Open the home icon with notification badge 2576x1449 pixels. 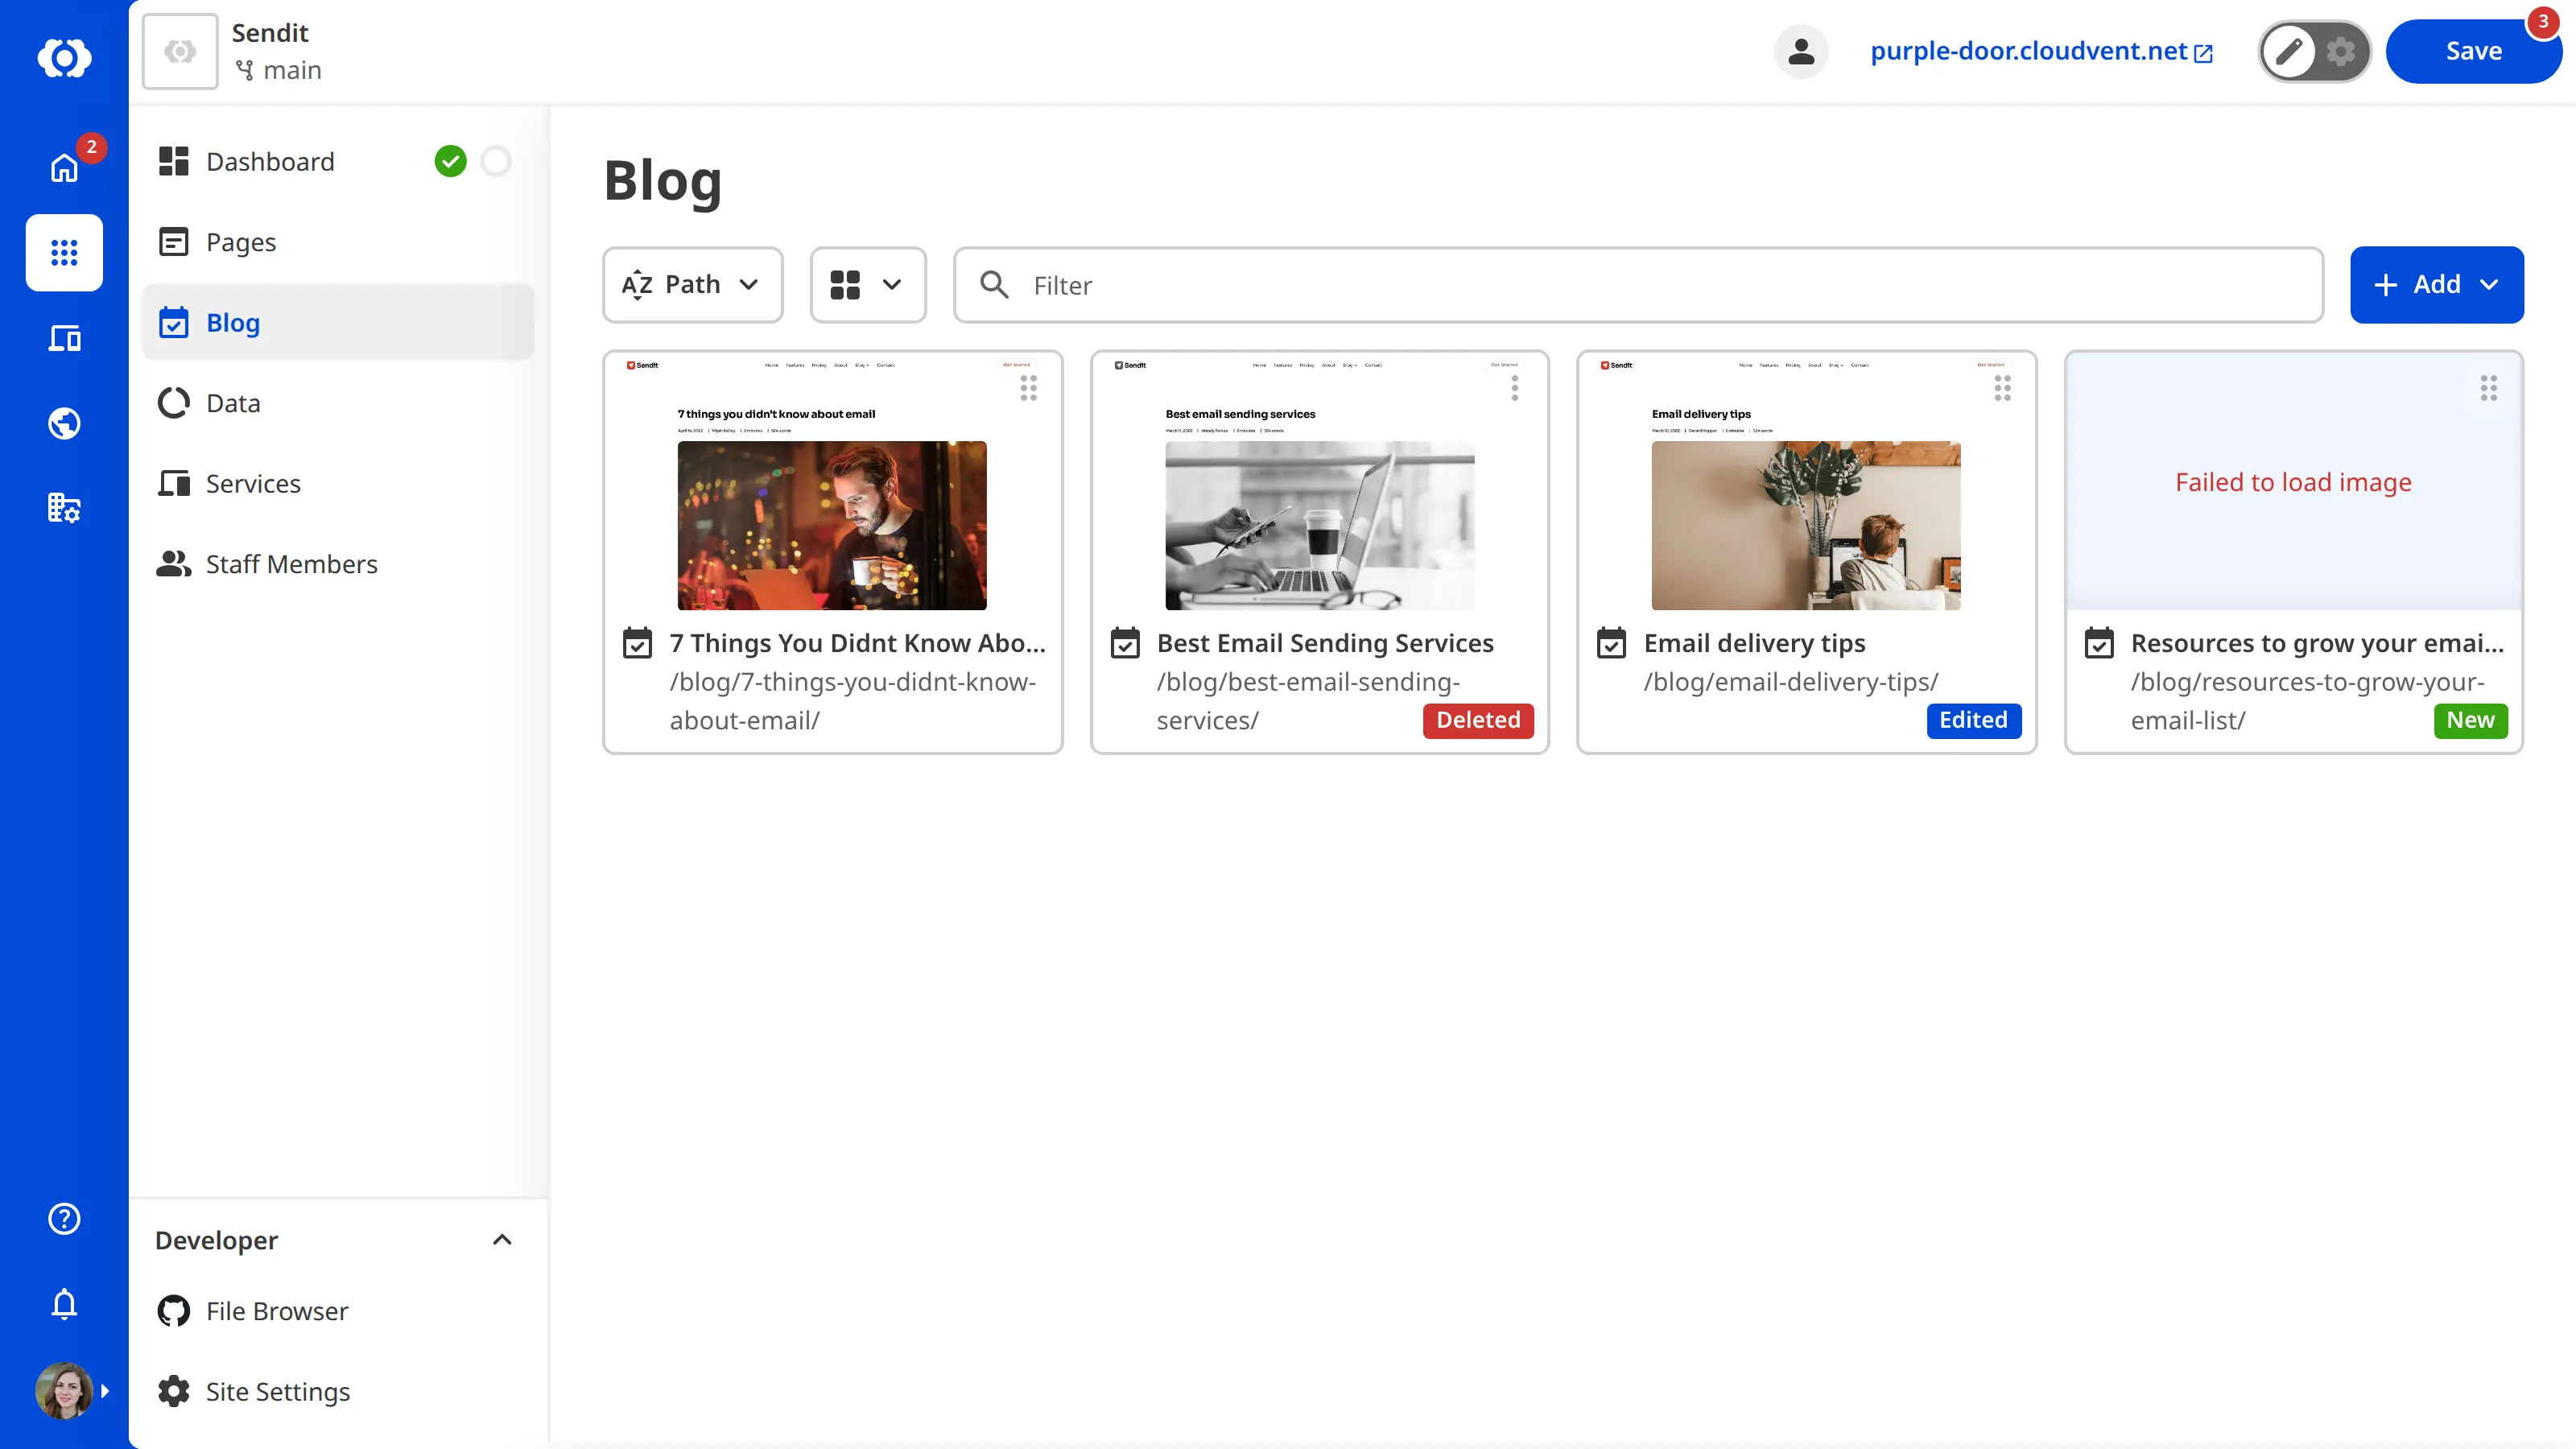pos(64,167)
